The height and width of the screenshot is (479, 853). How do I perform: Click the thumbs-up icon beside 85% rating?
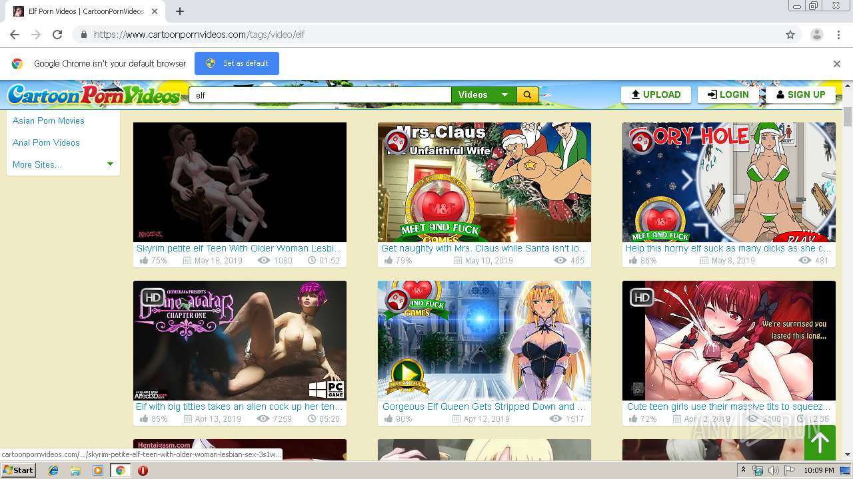pos(144,419)
